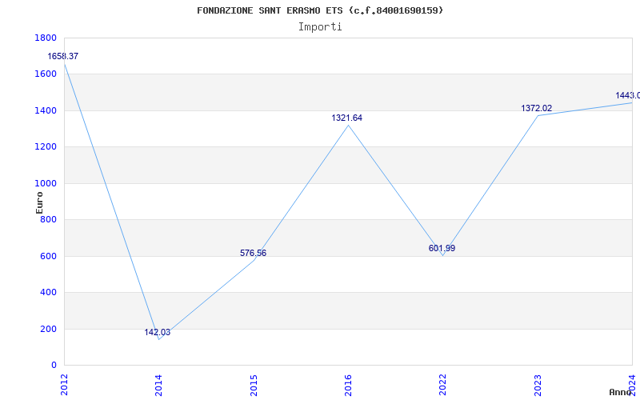Click the 800 y-axis tick label
Screen dimensions: 640x400
[x=48, y=220]
